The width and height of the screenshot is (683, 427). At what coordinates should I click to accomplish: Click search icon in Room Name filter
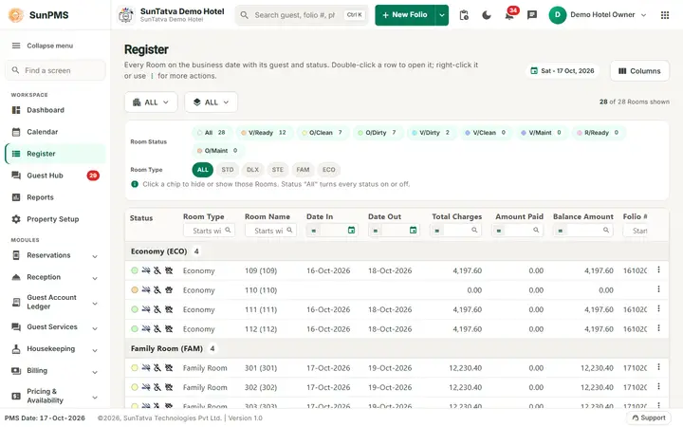[289, 230]
